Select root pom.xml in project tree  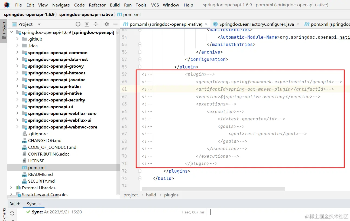point(37,167)
